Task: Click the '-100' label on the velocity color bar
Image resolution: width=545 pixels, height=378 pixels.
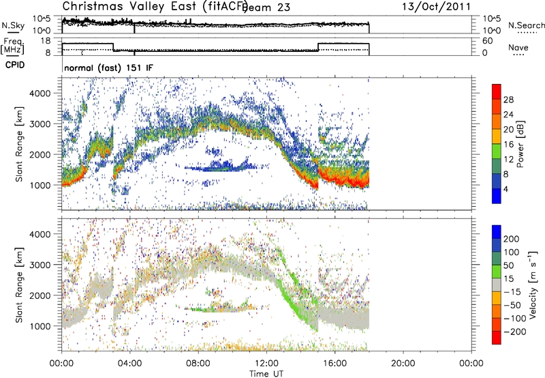Action: [x=514, y=319]
